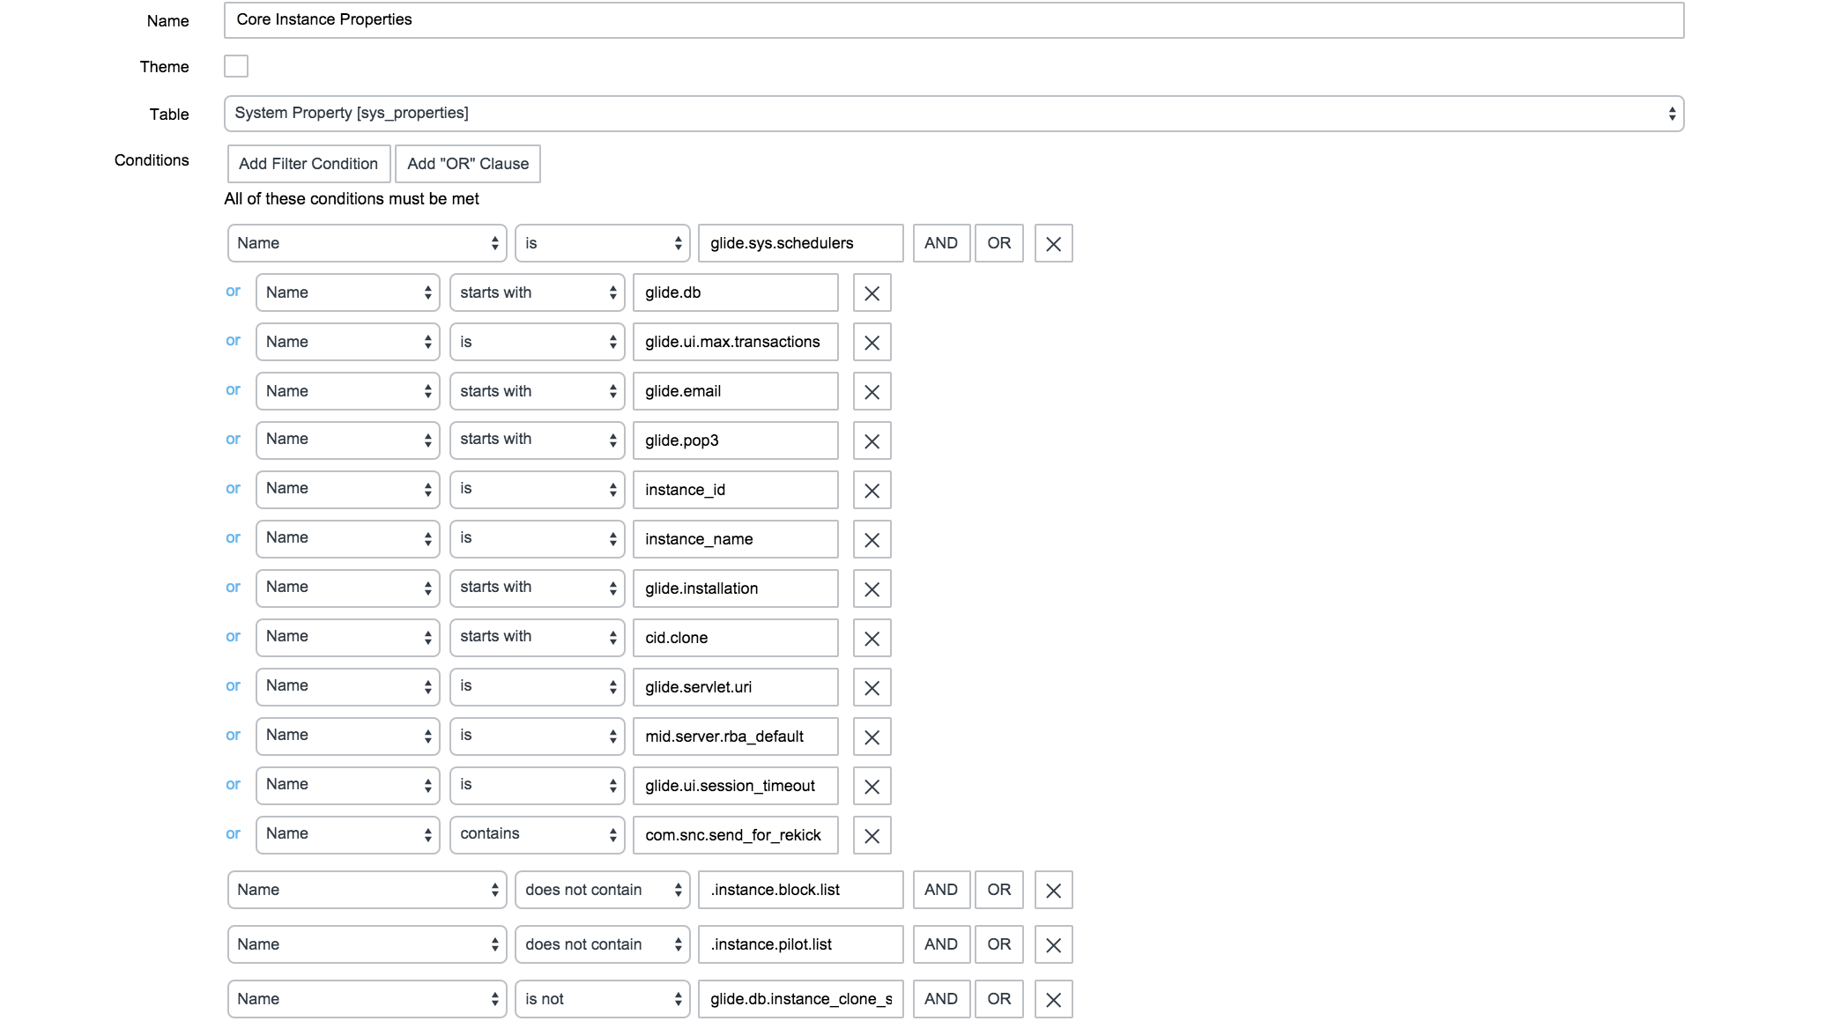Expand the field dropdown for glide.installation row

pyautogui.click(x=347, y=588)
